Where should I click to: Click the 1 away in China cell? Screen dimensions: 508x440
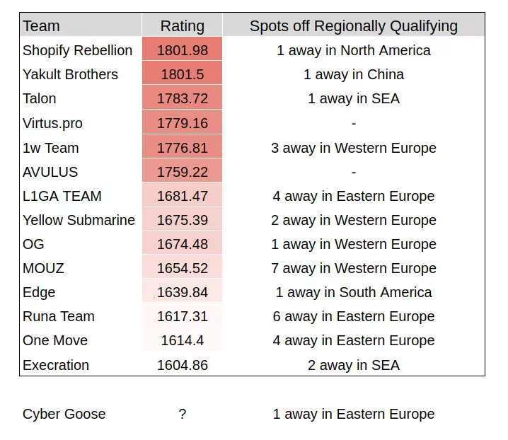tap(353, 74)
